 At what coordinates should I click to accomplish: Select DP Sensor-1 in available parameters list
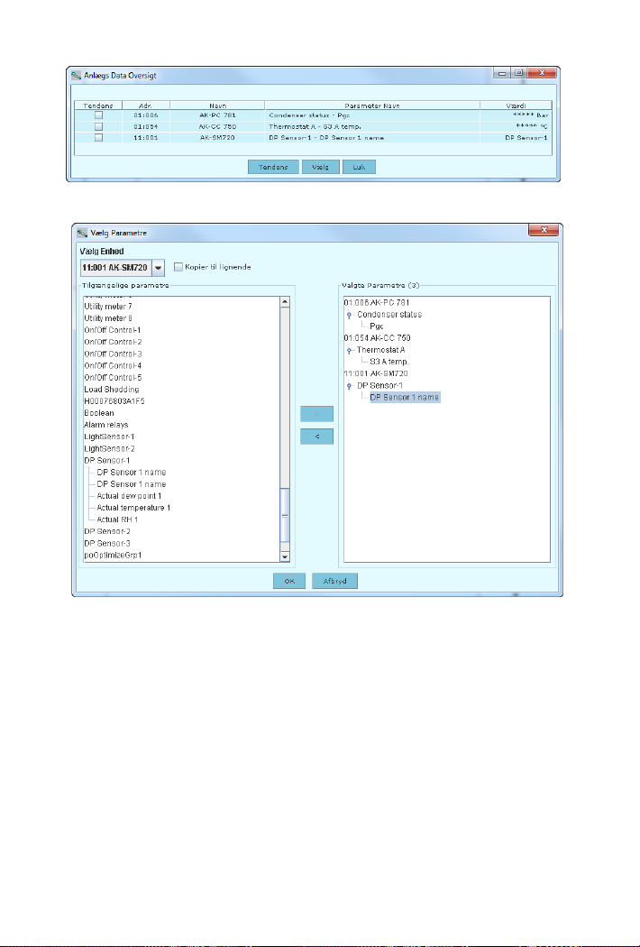(x=107, y=460)
